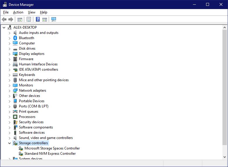
Task: Click the Security devices key icon
Action: pyautogui.click(x=15, y=122)
